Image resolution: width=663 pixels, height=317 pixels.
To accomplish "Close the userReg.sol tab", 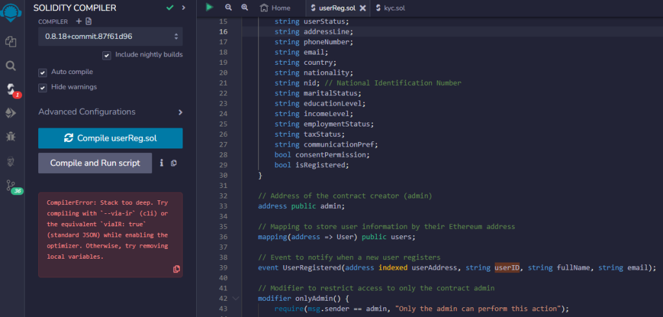I will [x=363, y=8].
